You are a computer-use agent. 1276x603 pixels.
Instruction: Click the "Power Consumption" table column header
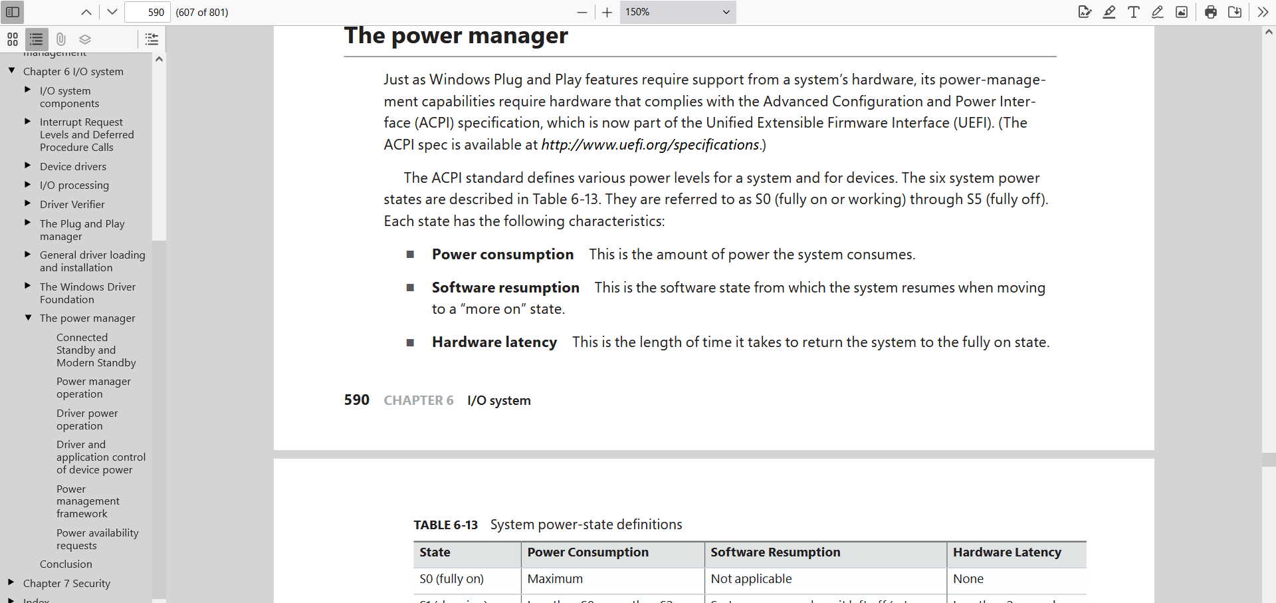pos(588,552)
